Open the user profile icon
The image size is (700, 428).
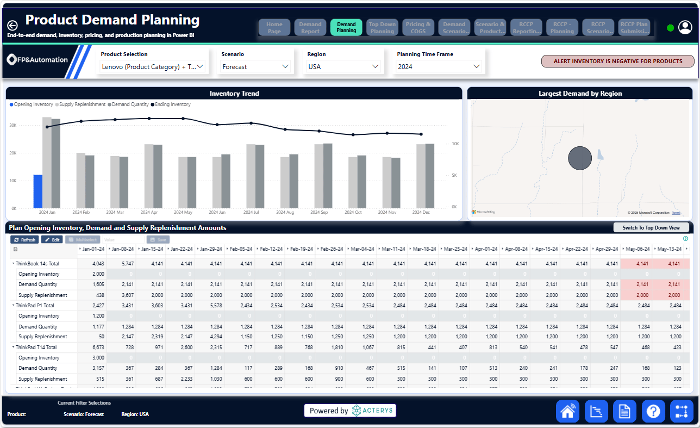pos(685,27)
